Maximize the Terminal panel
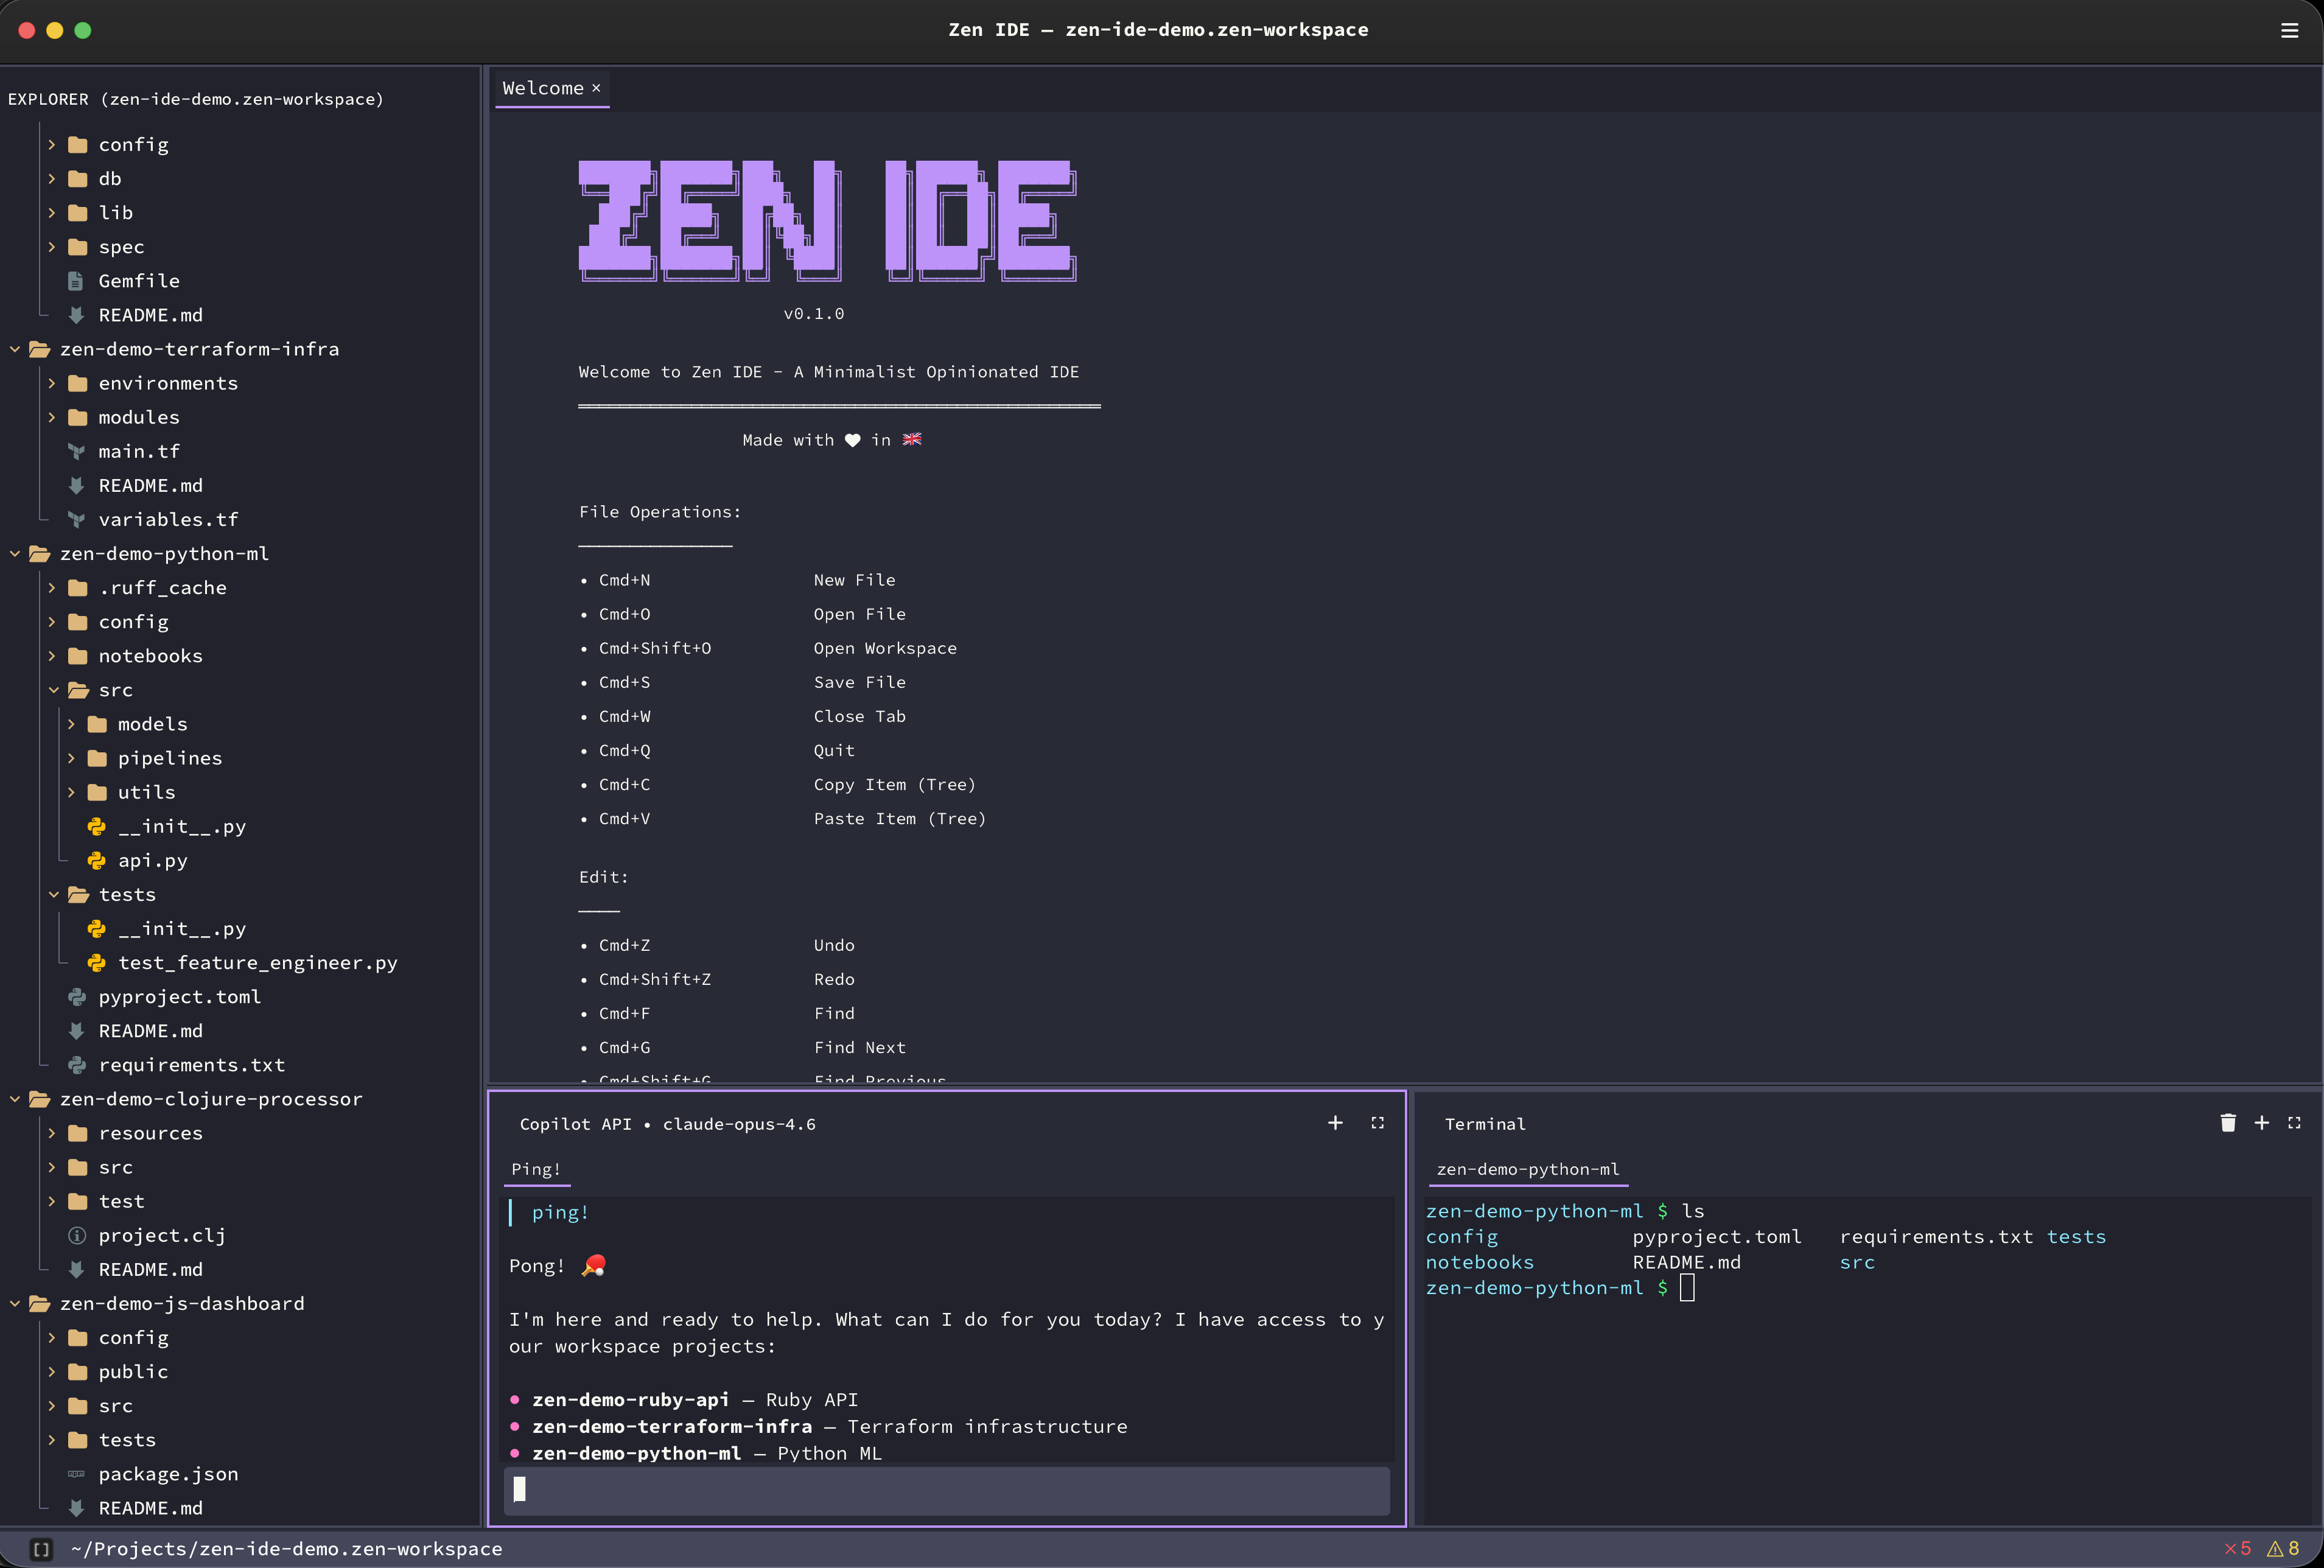Screen dimensions: 2324x1568 (x=2294, y=1123)
